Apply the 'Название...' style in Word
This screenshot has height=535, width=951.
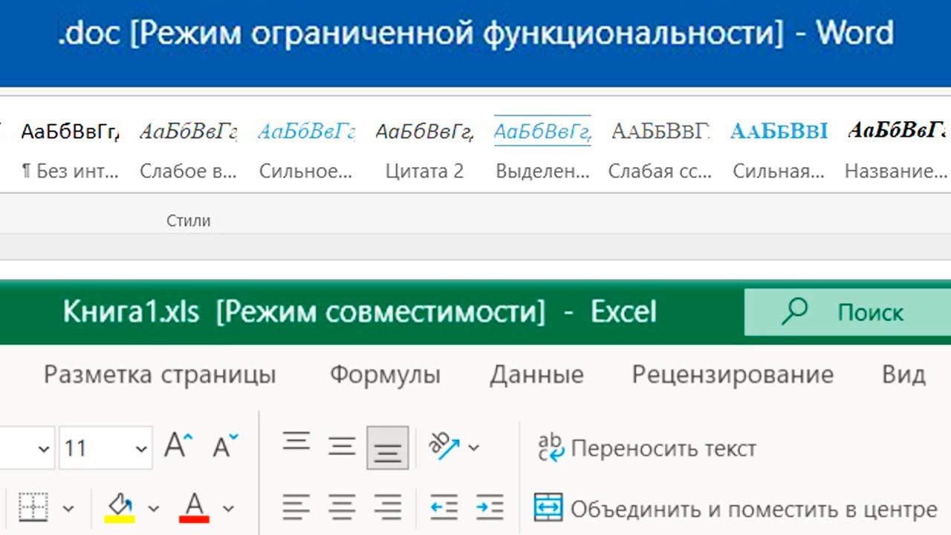pyautogui.click(x=897, y=151)
